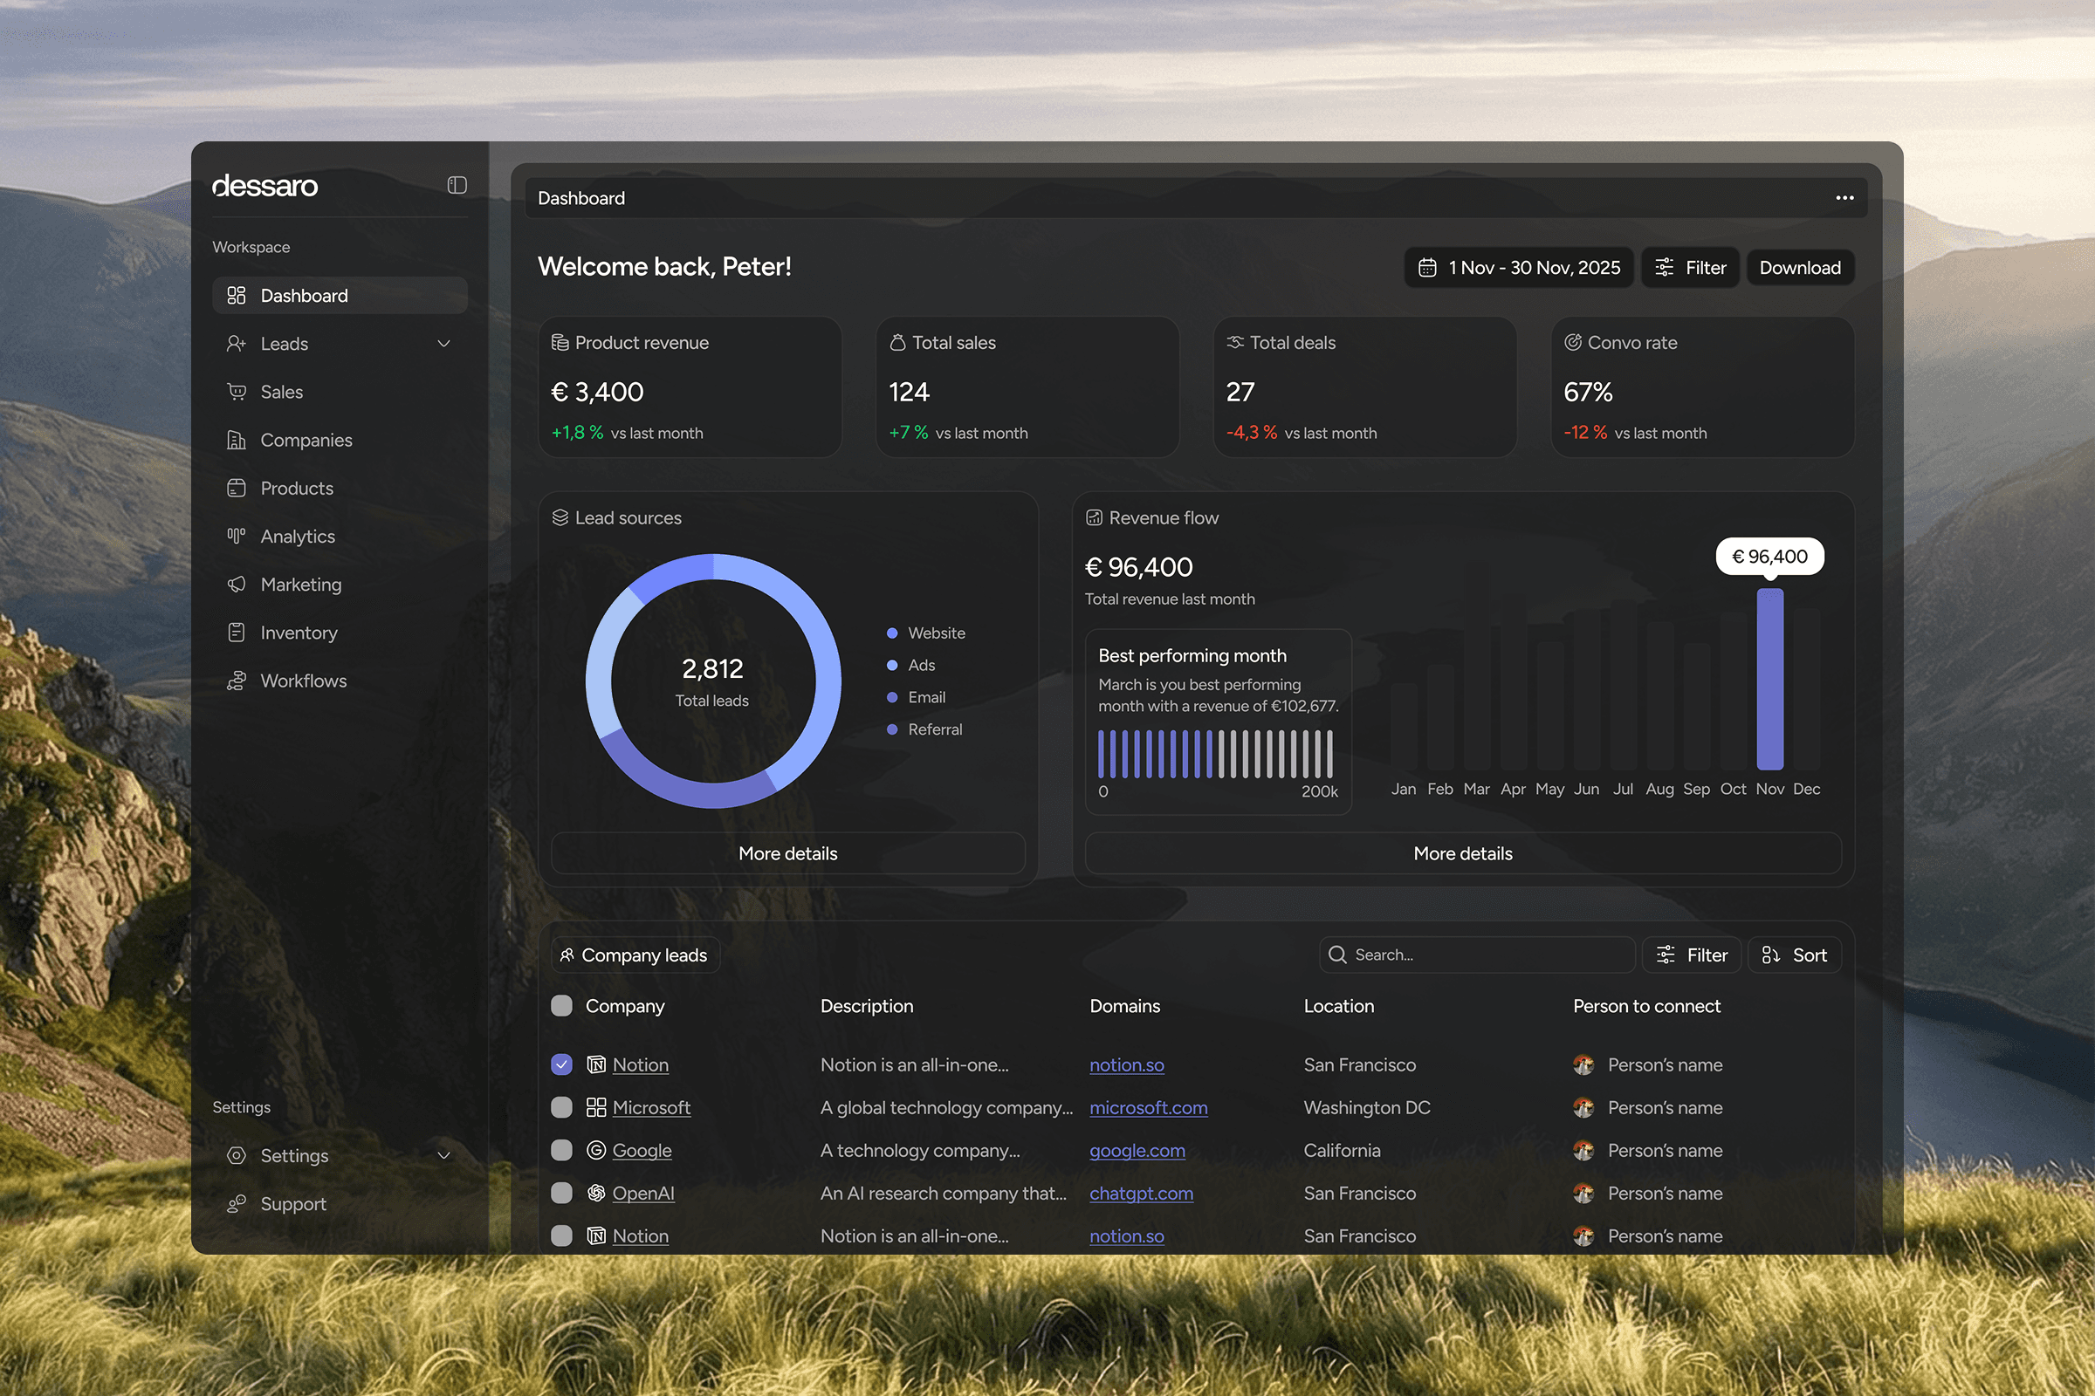Screen dimensions: 2095x1396
Task: Open the microsoft.com domain link
Action: click(x=1148, y=1107)
